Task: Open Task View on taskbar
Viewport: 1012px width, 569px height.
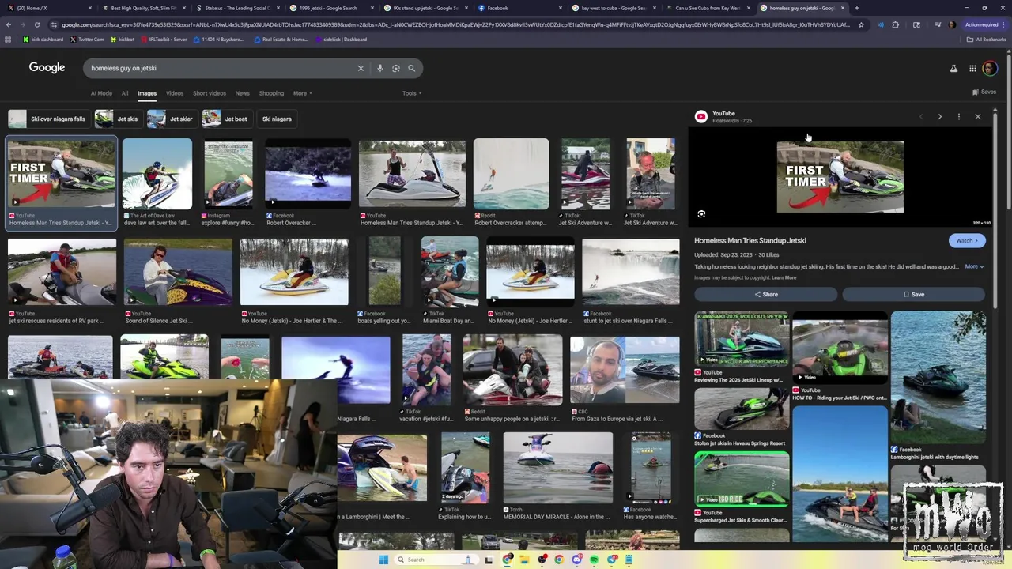Action: (489, 560)
